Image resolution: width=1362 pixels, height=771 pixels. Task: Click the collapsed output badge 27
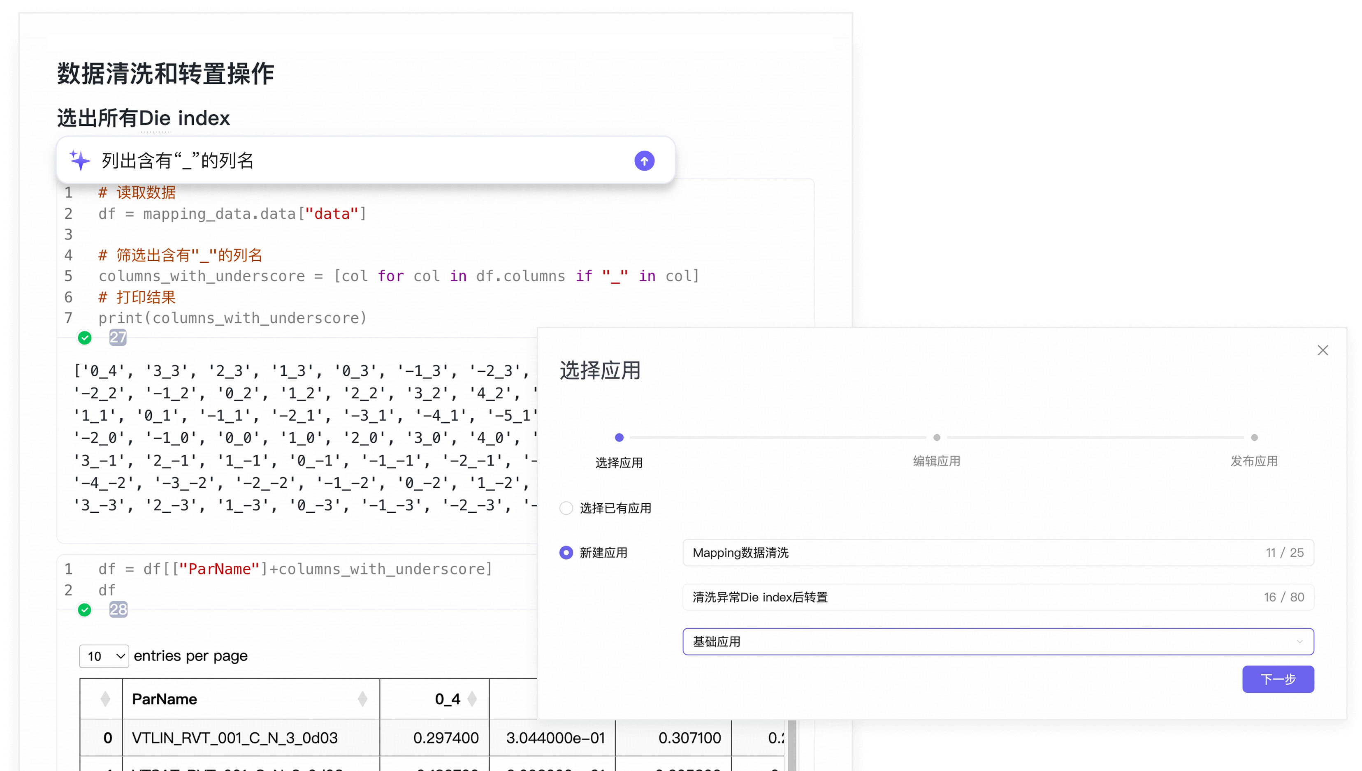click(x=118, y=337)
